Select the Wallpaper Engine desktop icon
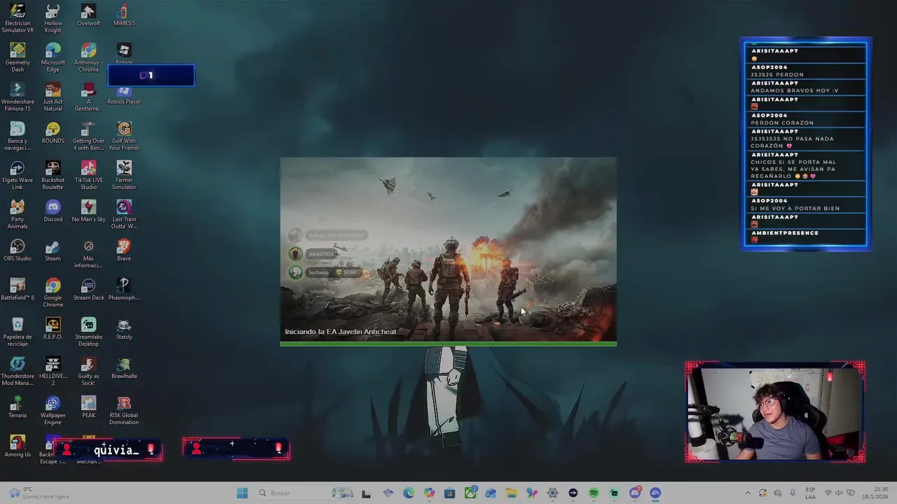897x504 pixels. pos(53,411)
